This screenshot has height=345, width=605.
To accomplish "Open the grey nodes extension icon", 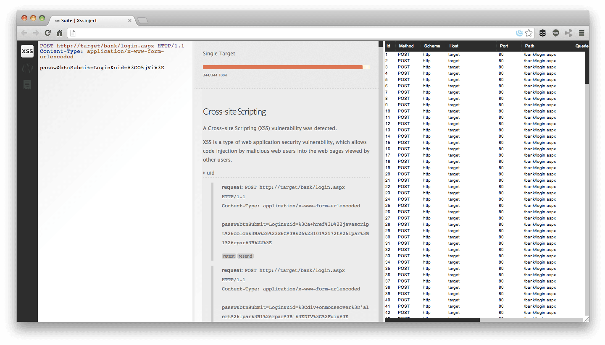I will pos(568,33).
